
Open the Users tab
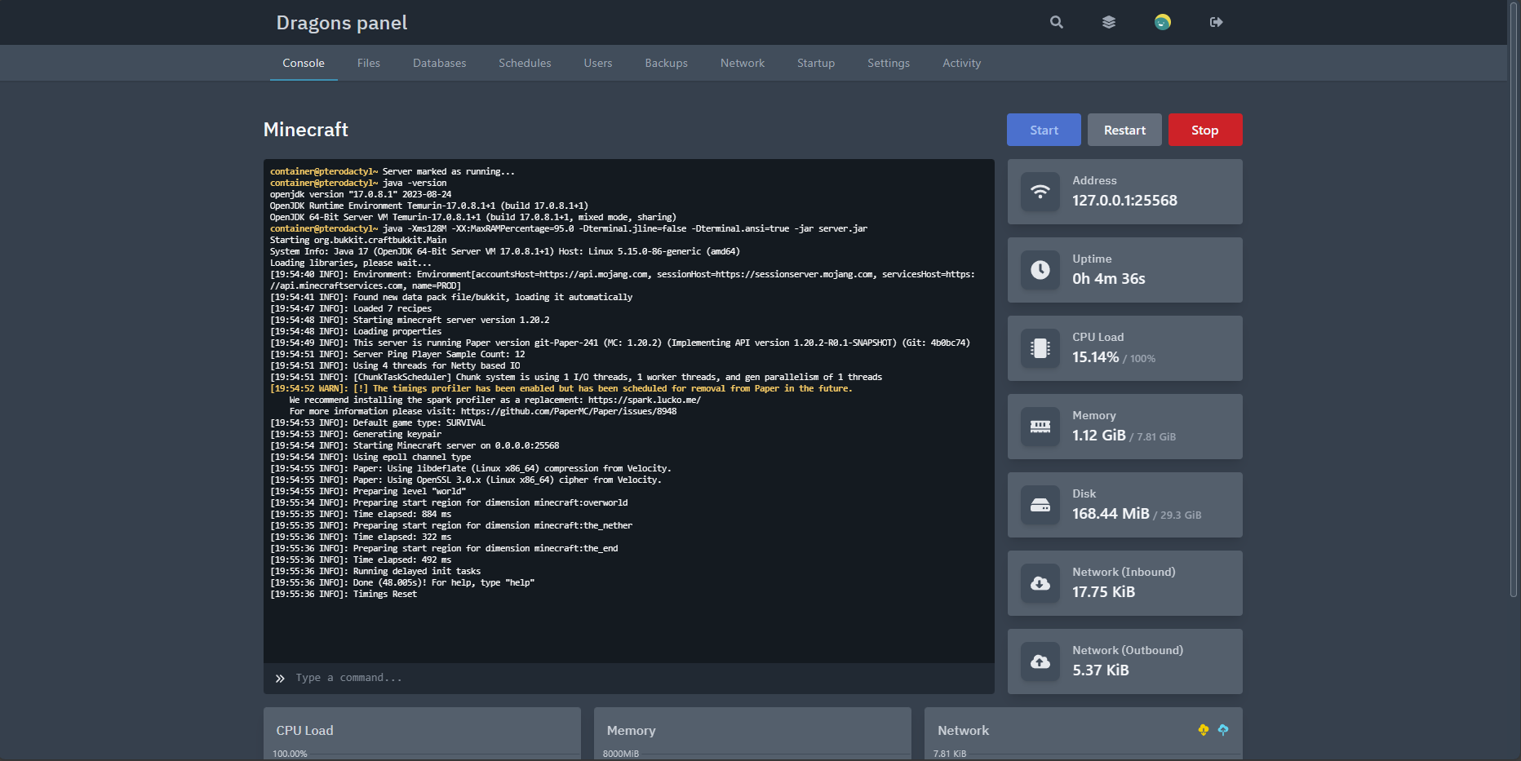[598, 63]
